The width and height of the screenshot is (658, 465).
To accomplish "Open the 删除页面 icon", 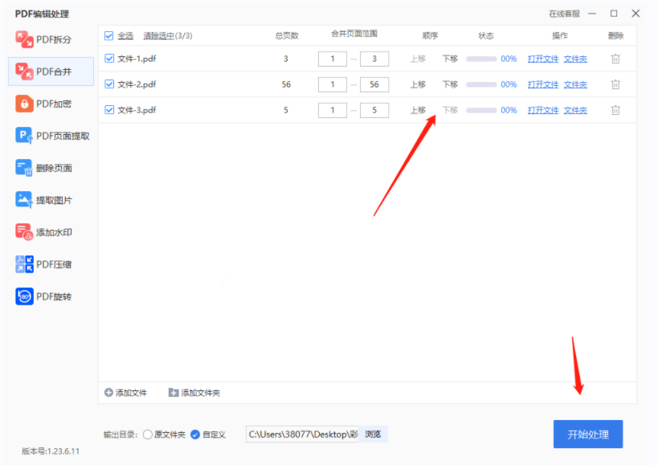I will click(x=24, y=168).
